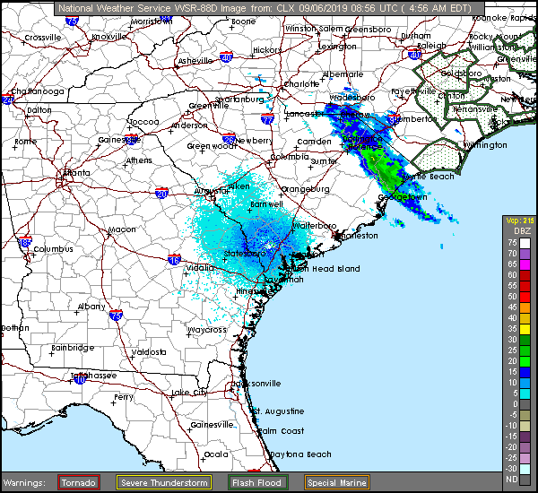Click the Daytona Beach city label

(x=301, y=454)
